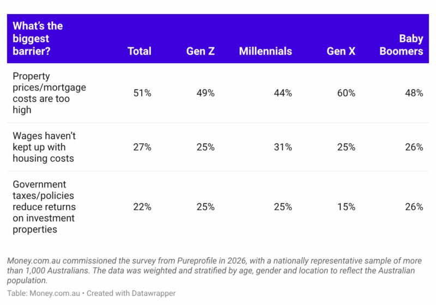Image resolution: width=436 pixels, height=305 pixels.
Task: Click the 48% Baby Boomers property cell
Action: point(414,93)
